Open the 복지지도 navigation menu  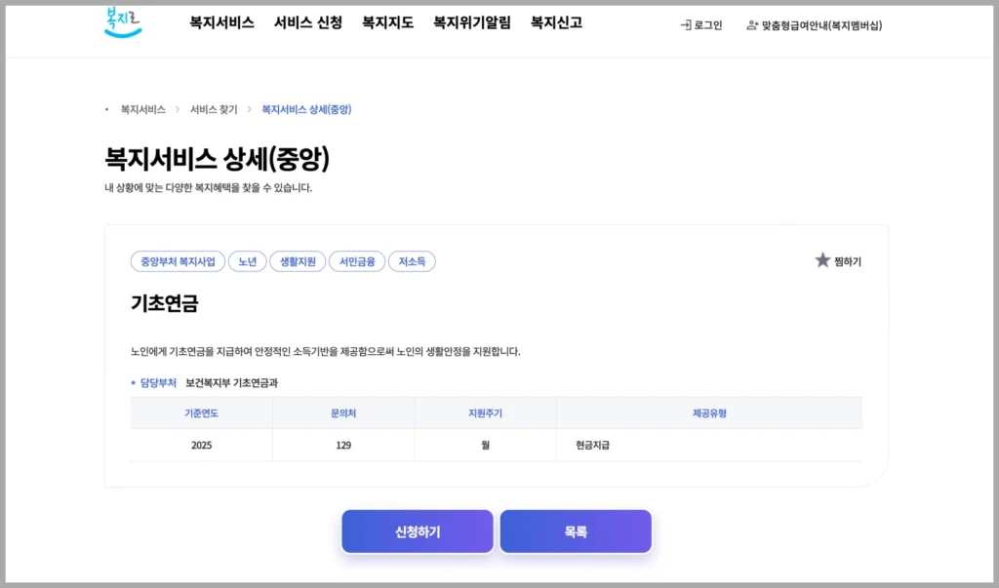pyautogui.click(x=387, y=22)
